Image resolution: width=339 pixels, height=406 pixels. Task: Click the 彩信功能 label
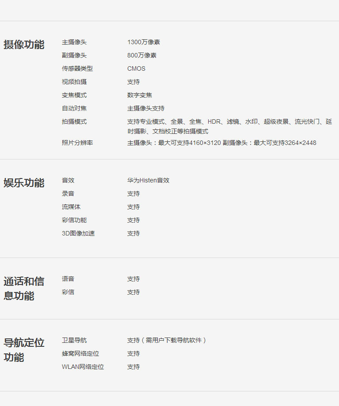point(74,220)
